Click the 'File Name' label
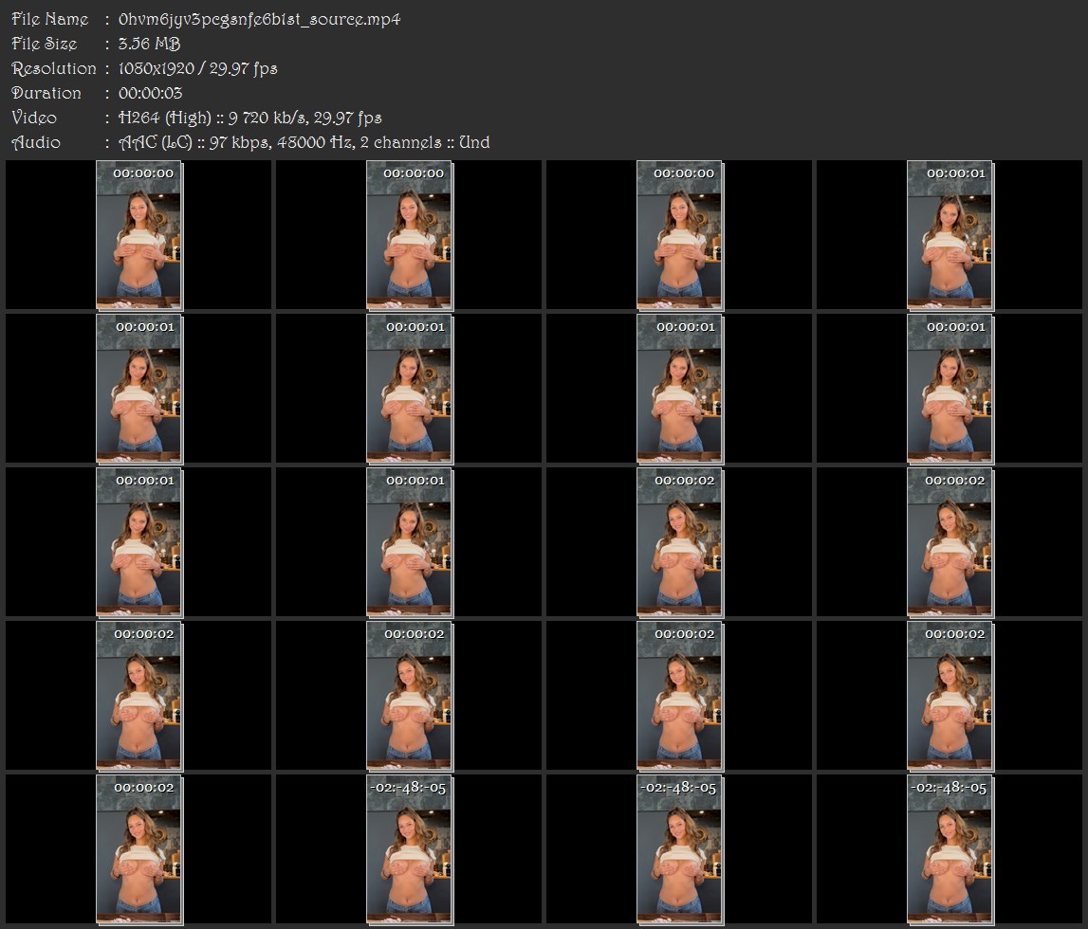The image size is (1088, 929). point(50,19)
